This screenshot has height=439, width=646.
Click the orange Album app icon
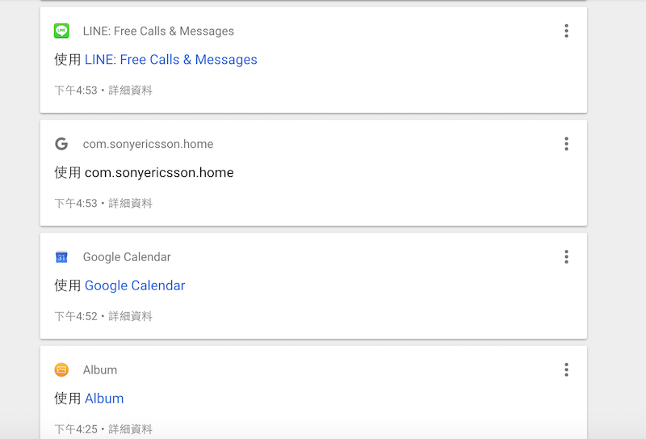(61, 369)
